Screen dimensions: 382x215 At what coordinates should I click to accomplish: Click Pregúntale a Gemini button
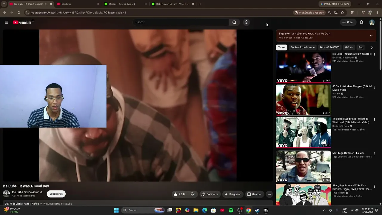click(x=335, y=4)
